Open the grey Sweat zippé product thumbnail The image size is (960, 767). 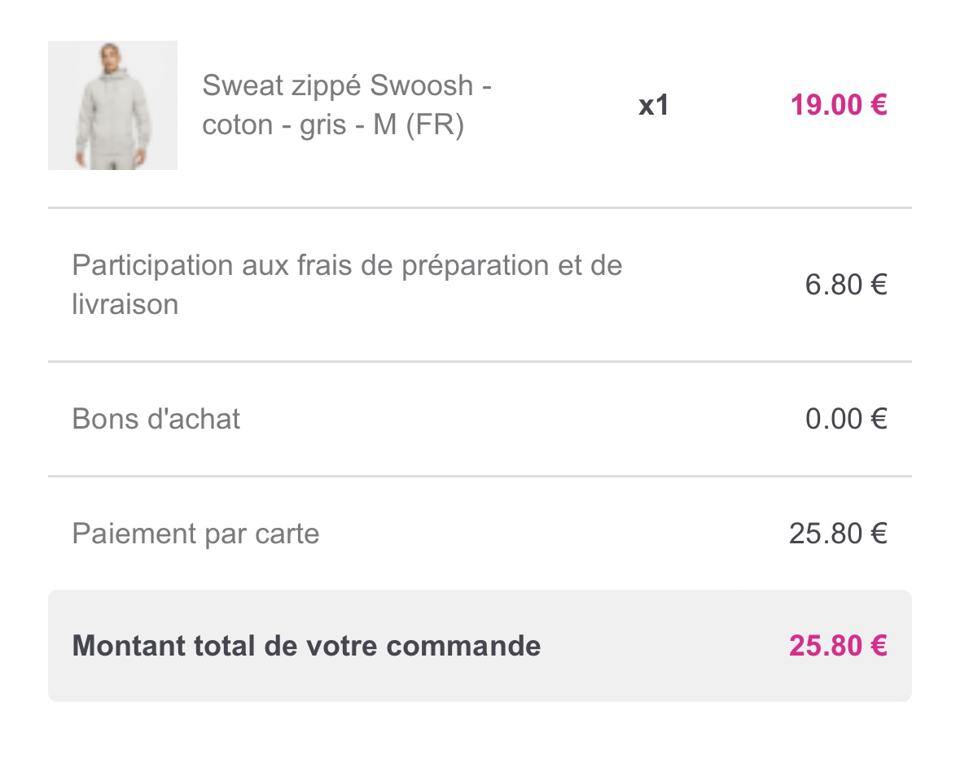(112, 105)
